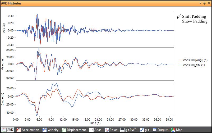The width and height of the screenshot is (212, 133).
Task: Switch to the Velocity tab
Action: (51, 130)
